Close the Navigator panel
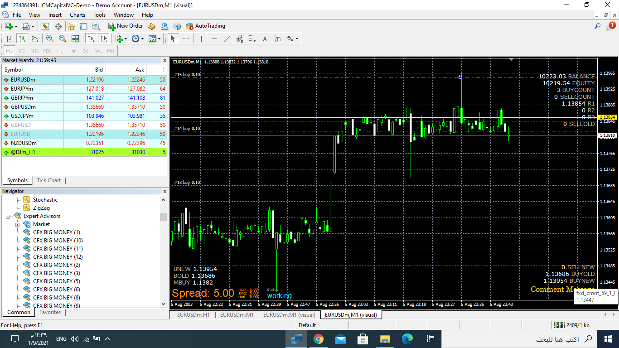 [x=165, y=192]
